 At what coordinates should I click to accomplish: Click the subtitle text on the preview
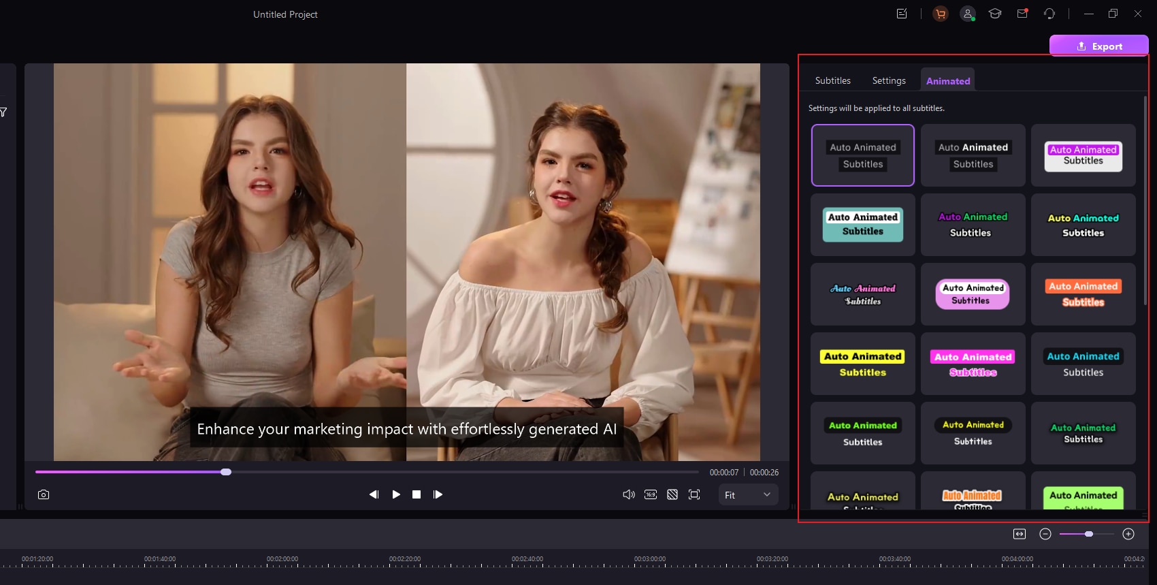coord(407,428)
